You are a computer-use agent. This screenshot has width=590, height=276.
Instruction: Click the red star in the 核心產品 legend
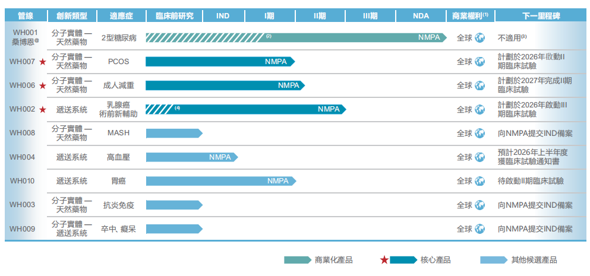(384, 260)
